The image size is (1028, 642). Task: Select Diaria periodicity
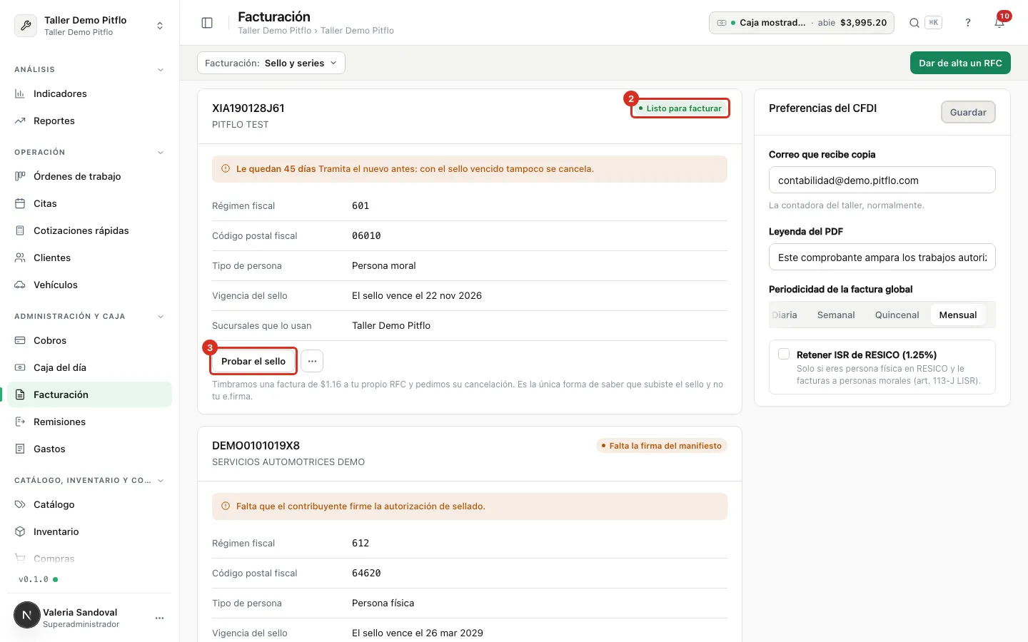[785, 315]
